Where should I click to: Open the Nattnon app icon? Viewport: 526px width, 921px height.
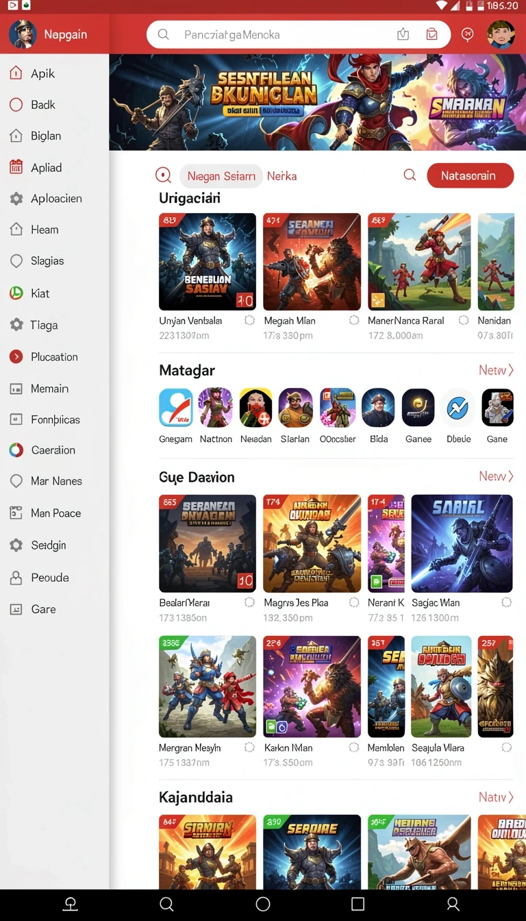(x=216, y=408)
